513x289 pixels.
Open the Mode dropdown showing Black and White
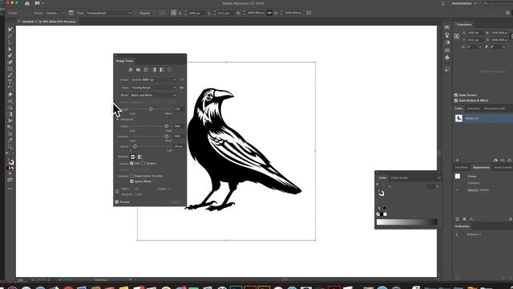point(153,95)
